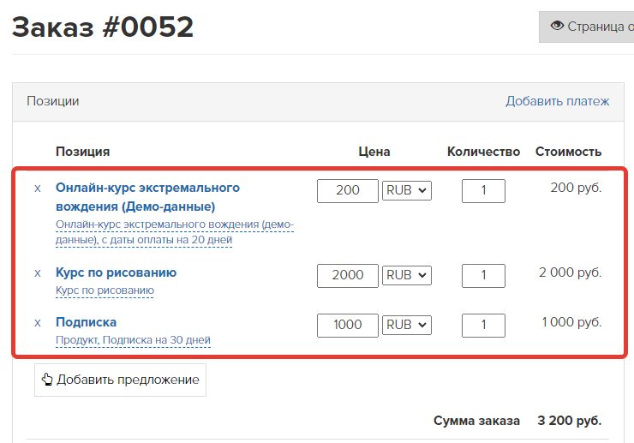Click the Добавить платеж link
The image size is (634, 443).
pyautogui.click(x=557, y=101)
